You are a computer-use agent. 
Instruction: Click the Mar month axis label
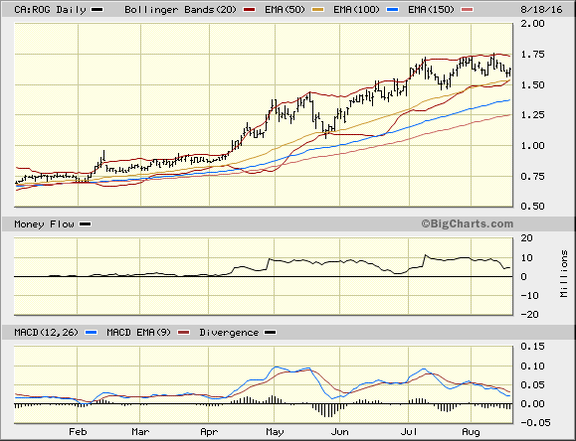[x=140, y=432]
